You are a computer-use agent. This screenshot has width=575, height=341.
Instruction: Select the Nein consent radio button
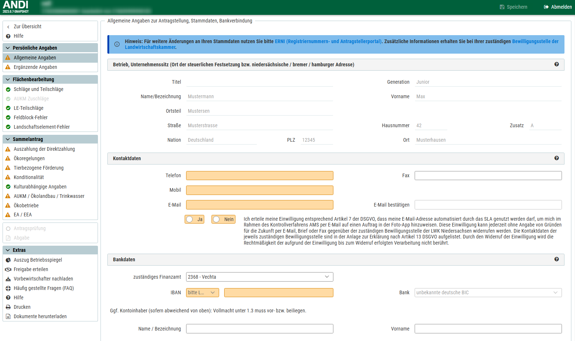coord(217,219)
